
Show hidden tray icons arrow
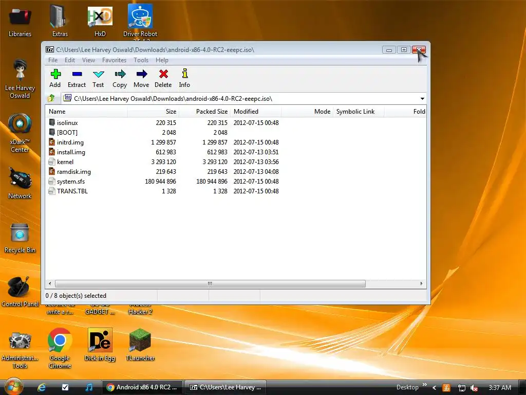click(x=435, y=388)
